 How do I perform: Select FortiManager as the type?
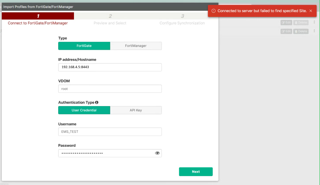136,46
